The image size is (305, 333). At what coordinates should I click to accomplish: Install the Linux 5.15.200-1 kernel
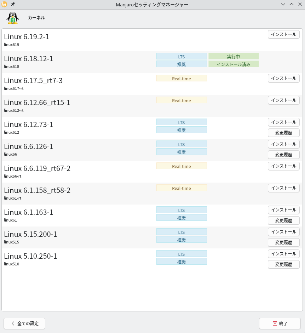283,232
